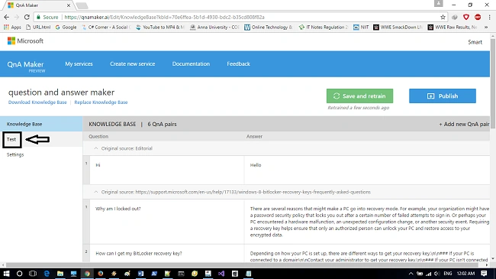The image size is (496, 279).
Task: Click the network signal tray icon
Action: (429, 274)
